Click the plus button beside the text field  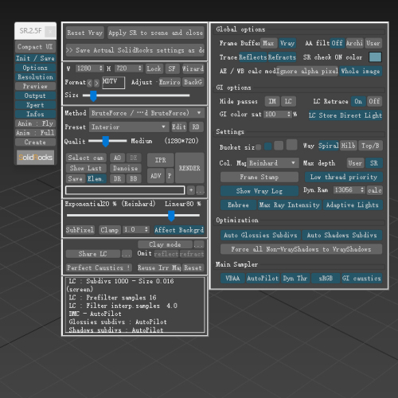coord(191,190)
